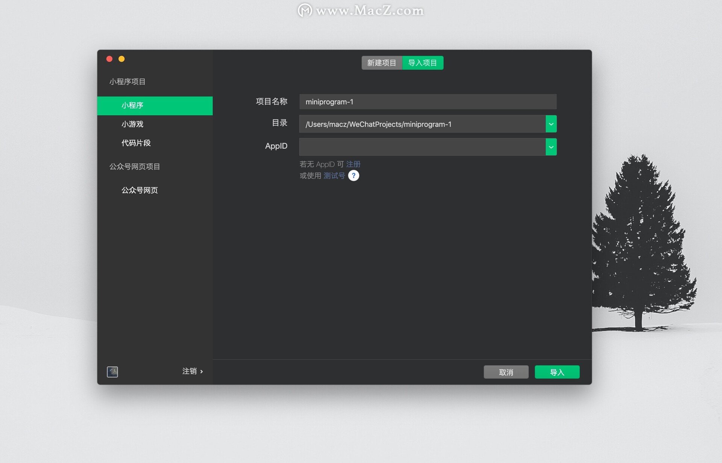
Task: Click inside the empty AppID input field
Action: (x=422, y=147)
